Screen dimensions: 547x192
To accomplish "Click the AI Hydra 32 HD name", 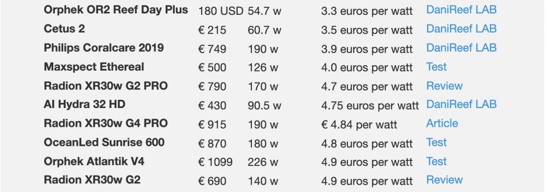I will (x=84, y=104).
